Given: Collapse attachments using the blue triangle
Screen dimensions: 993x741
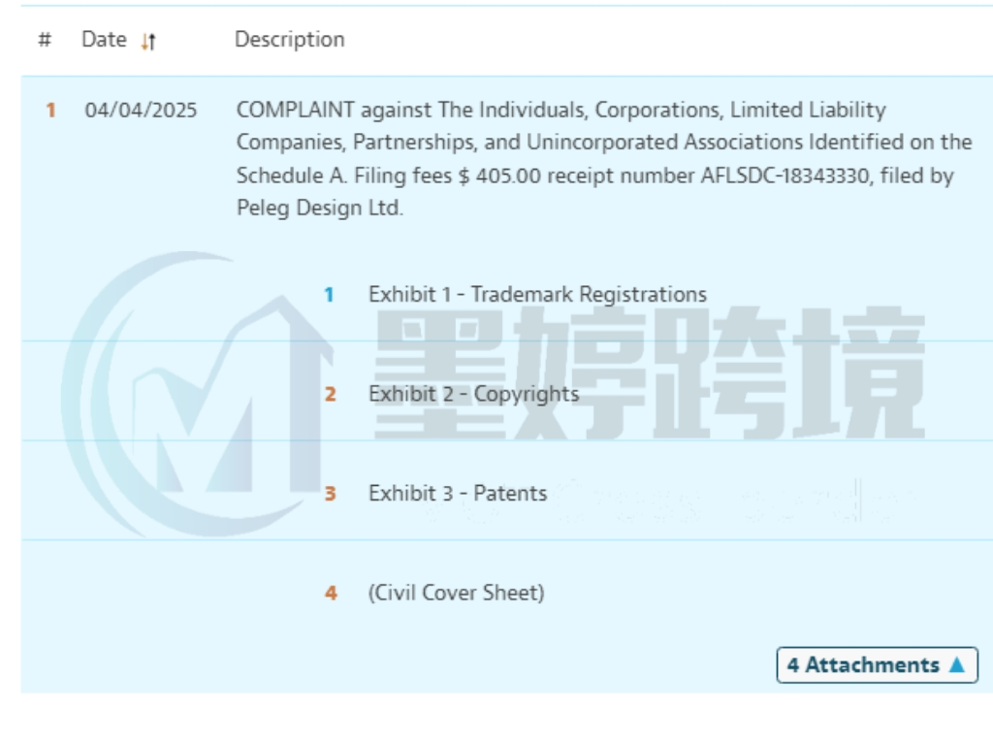Looking at the screenshot, I should [x=957, y=665].
